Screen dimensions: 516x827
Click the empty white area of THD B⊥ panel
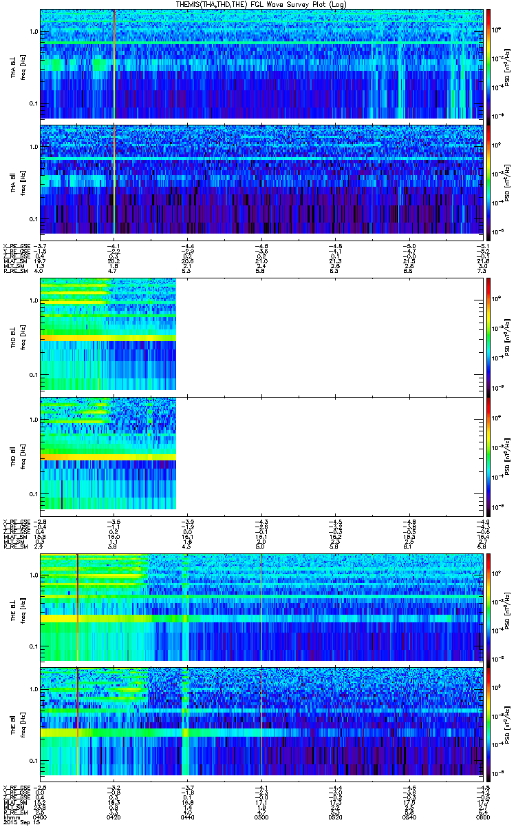pyautogui.click(x=329, y=336)
